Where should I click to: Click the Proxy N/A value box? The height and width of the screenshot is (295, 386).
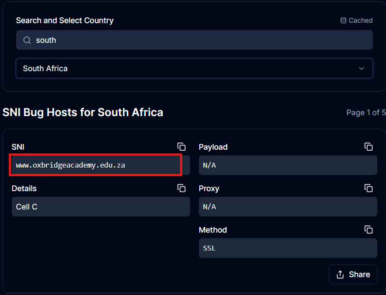click(287, 207)
